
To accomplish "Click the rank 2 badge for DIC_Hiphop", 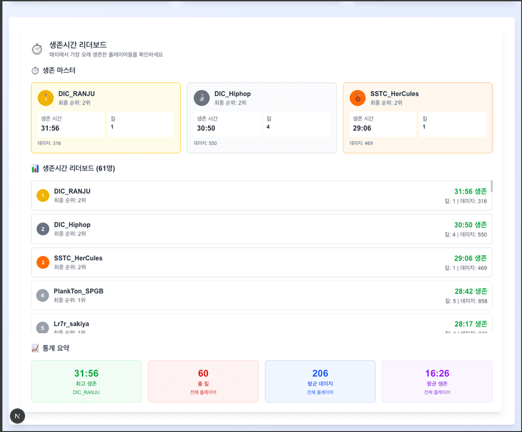I will point(43,229).
